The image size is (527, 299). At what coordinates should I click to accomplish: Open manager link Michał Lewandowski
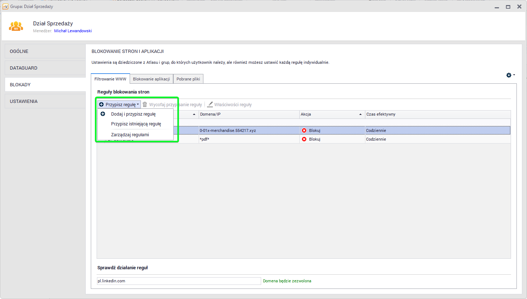pos(73,31)
